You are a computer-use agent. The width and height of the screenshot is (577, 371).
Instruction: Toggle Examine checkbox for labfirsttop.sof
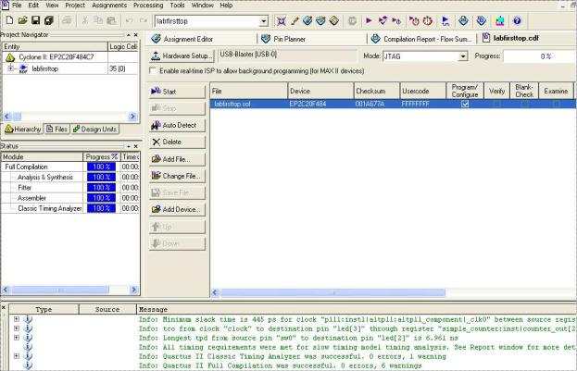(x=556, y=104)
